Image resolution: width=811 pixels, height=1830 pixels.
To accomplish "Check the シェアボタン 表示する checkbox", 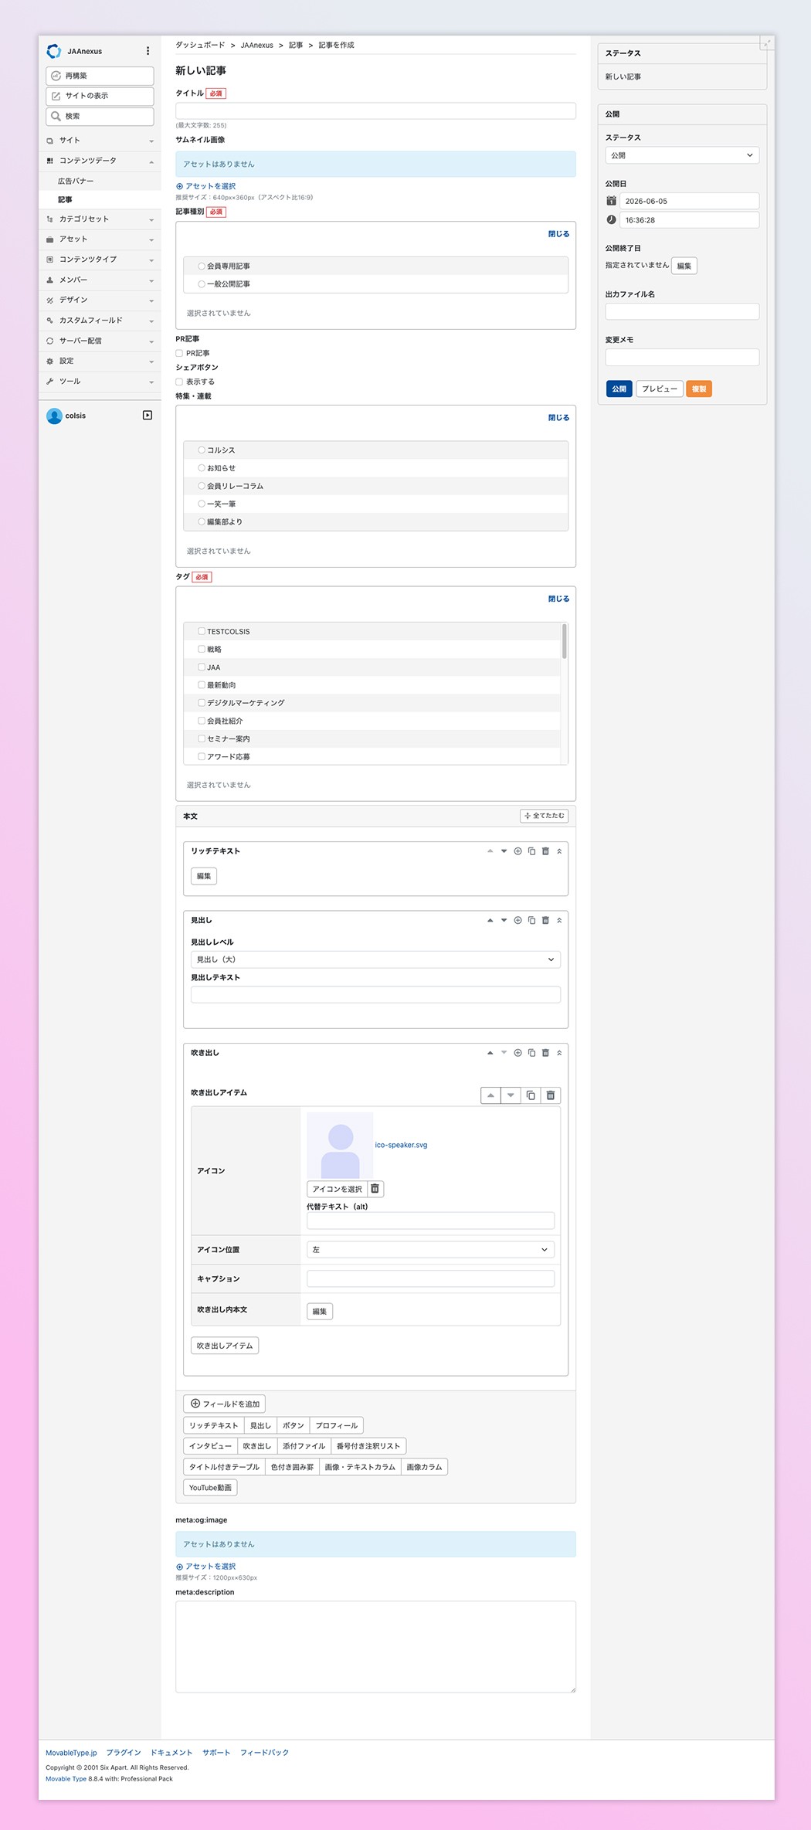I will point(179,382).
